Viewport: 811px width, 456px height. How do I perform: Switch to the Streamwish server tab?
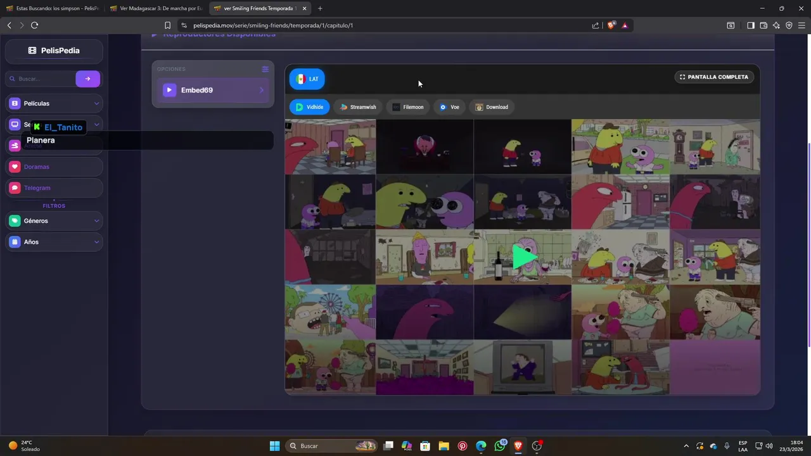click(358, 107)
